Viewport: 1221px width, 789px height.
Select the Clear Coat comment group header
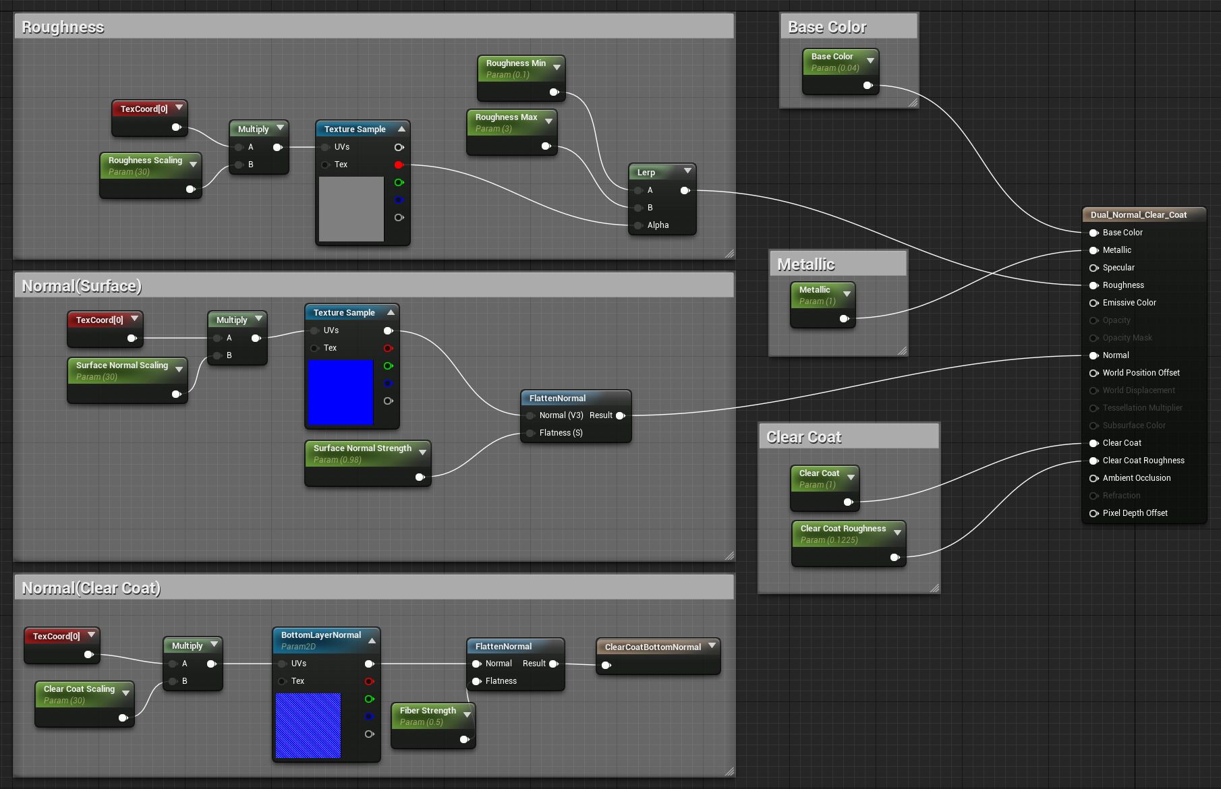pos(804,436)
